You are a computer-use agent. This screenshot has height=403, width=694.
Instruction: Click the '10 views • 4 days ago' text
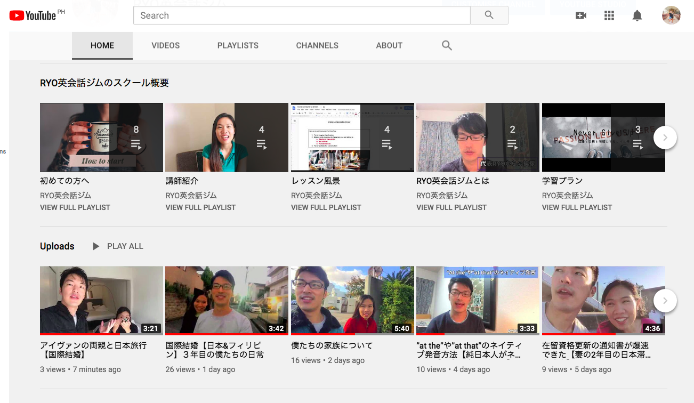point(453,369)
